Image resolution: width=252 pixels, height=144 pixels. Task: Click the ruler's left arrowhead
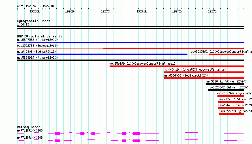click(x=18, y=9)
